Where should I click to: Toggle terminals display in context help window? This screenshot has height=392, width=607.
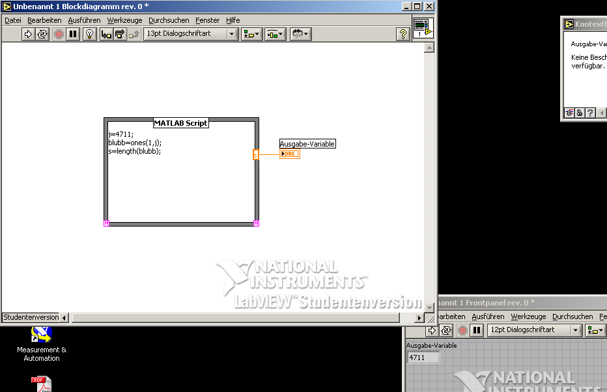click(569, 113)
